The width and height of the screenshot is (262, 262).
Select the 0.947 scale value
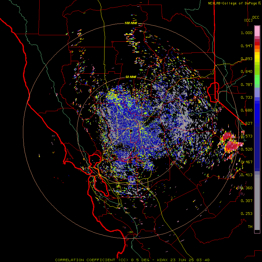247,46
